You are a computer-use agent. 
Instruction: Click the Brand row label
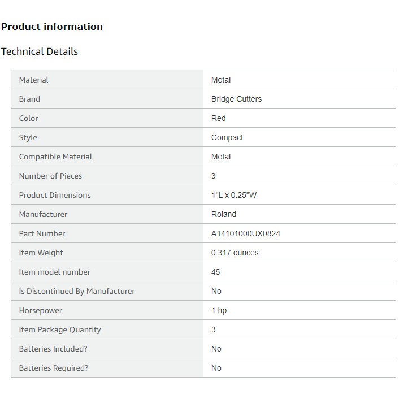click(29, 99)
